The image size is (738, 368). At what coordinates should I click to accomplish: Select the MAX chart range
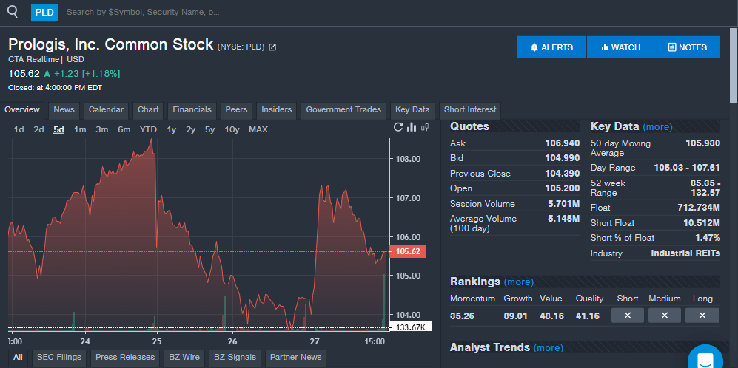[x=258, y=130]
